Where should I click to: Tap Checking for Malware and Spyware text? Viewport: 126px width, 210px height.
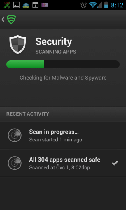(63, 78)
